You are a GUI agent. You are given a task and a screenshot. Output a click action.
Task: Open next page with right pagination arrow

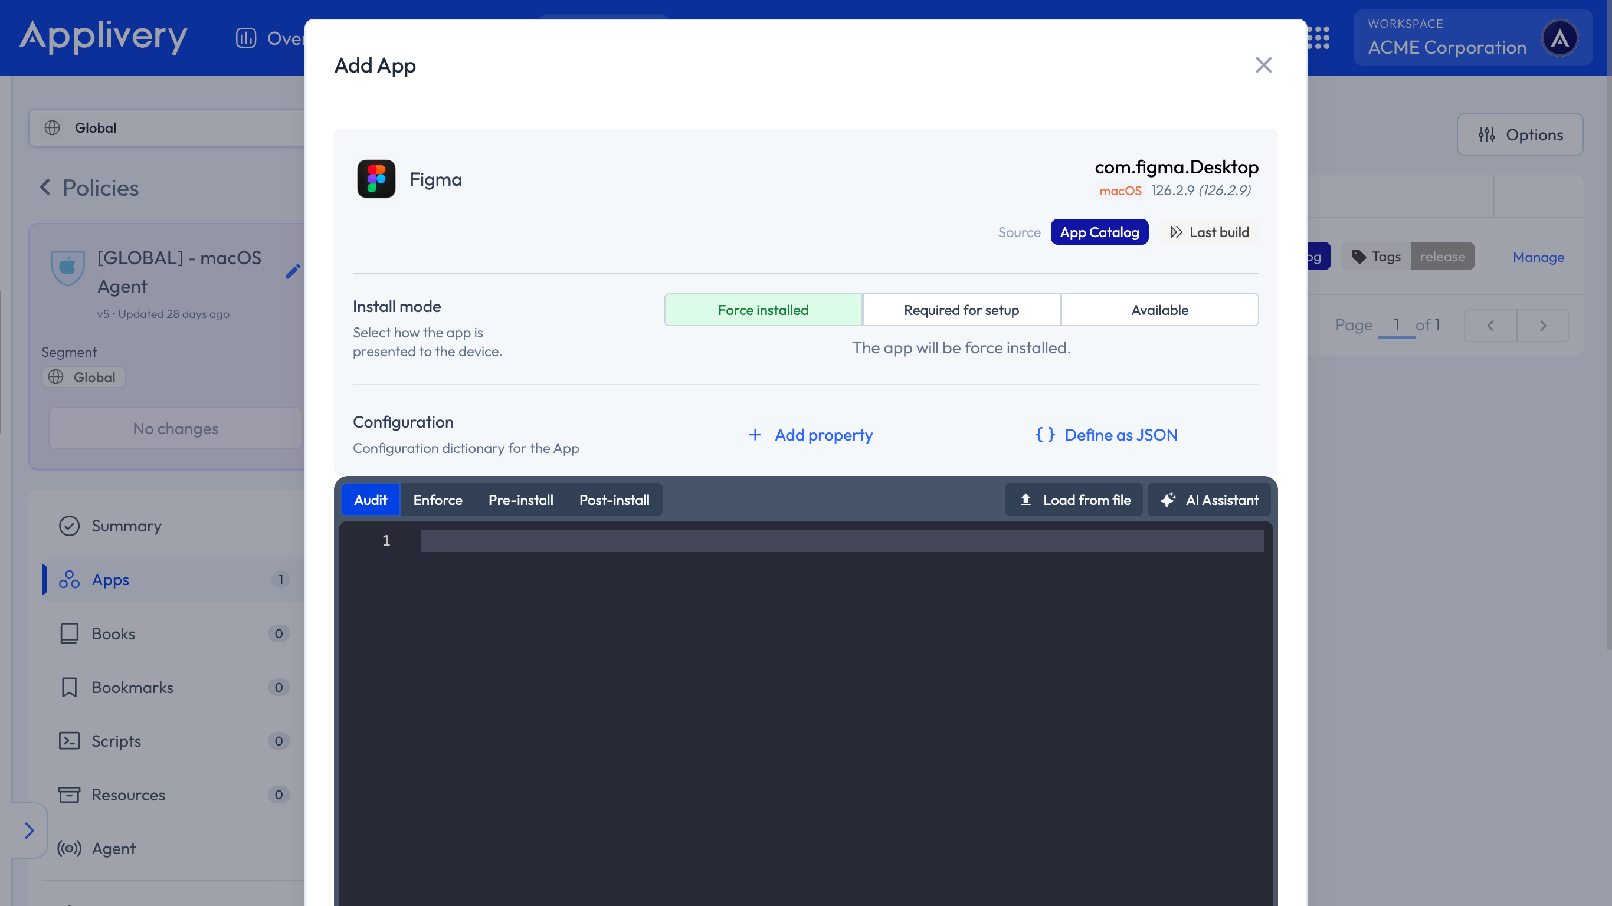pos(1542,325)
